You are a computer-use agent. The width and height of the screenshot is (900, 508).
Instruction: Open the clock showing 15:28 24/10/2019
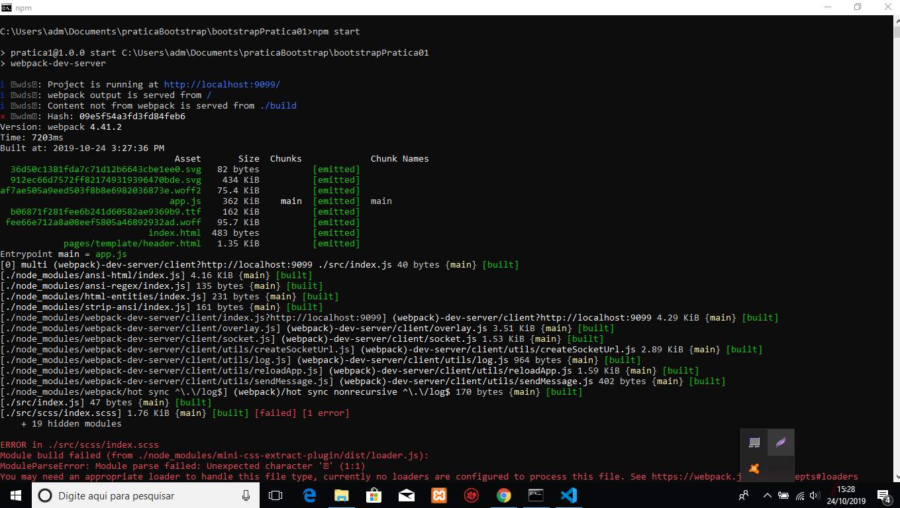coord(846,495)
